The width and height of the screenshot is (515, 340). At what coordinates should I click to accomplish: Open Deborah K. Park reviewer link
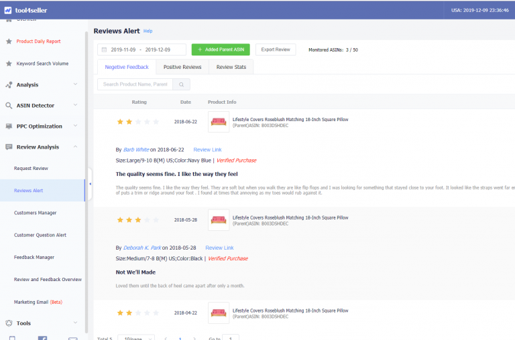coord(142,248)
